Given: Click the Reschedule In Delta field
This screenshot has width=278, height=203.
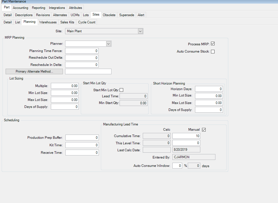Looking at the screenshot, I should coord(82,65).
